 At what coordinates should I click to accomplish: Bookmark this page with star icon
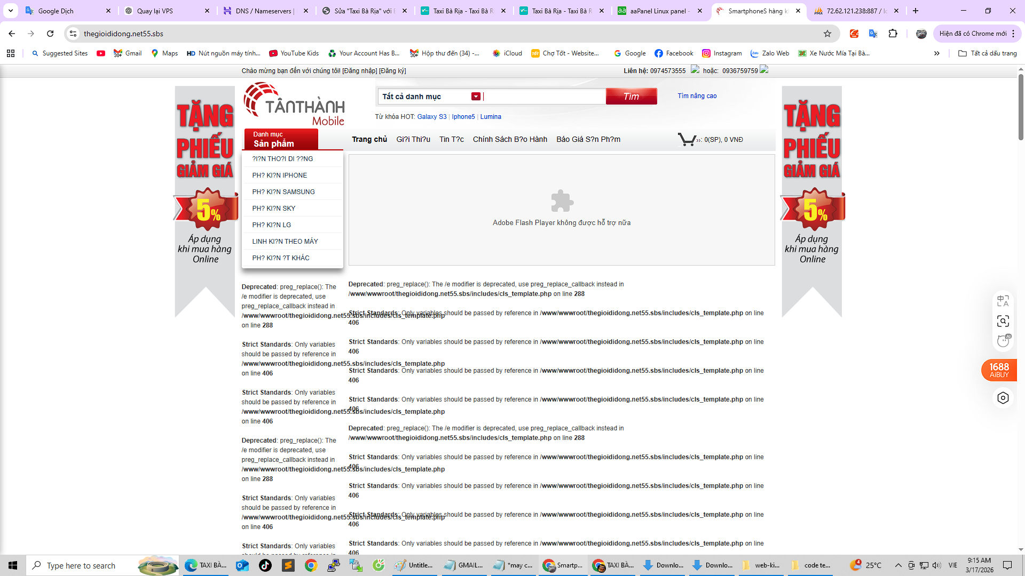[827, 34]
